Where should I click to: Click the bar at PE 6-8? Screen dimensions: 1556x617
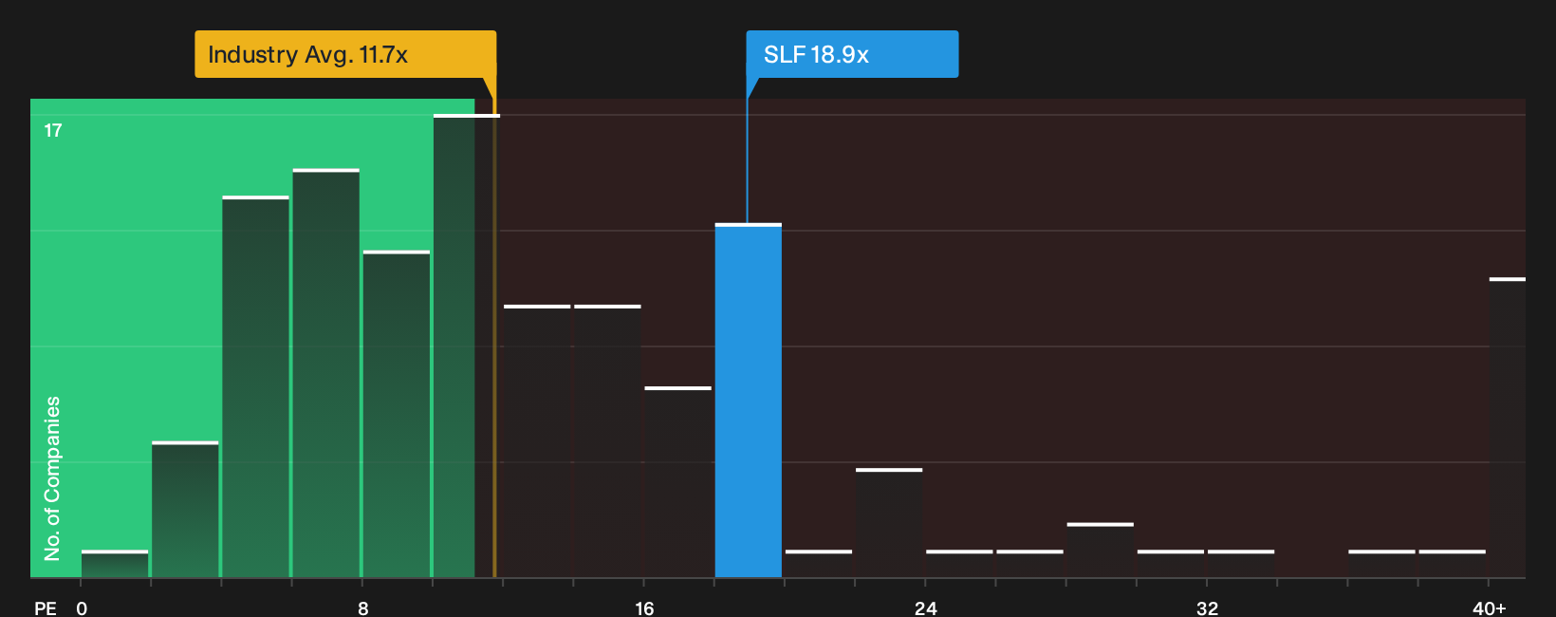pyautogui.click(x=326, y=373)
